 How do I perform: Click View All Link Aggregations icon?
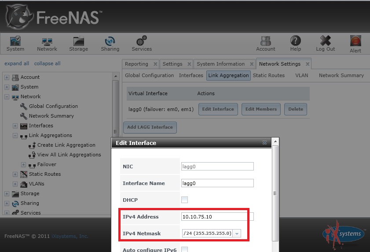(32, 155)
